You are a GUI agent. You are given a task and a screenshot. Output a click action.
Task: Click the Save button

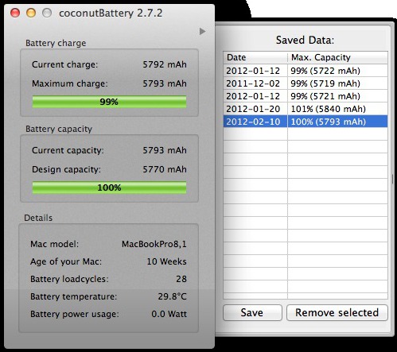[x=252, y=312]
